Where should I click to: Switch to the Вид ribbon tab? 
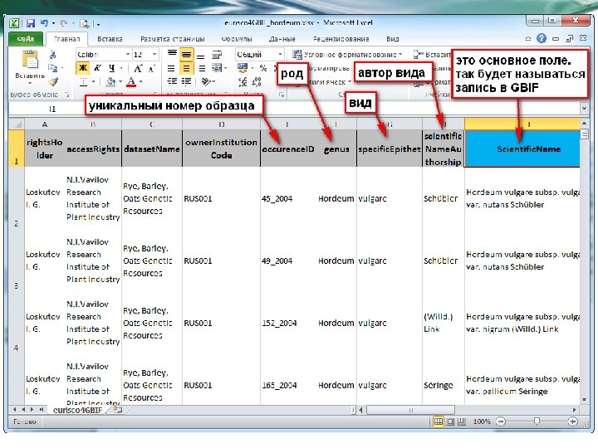click(x=392, y=39)
